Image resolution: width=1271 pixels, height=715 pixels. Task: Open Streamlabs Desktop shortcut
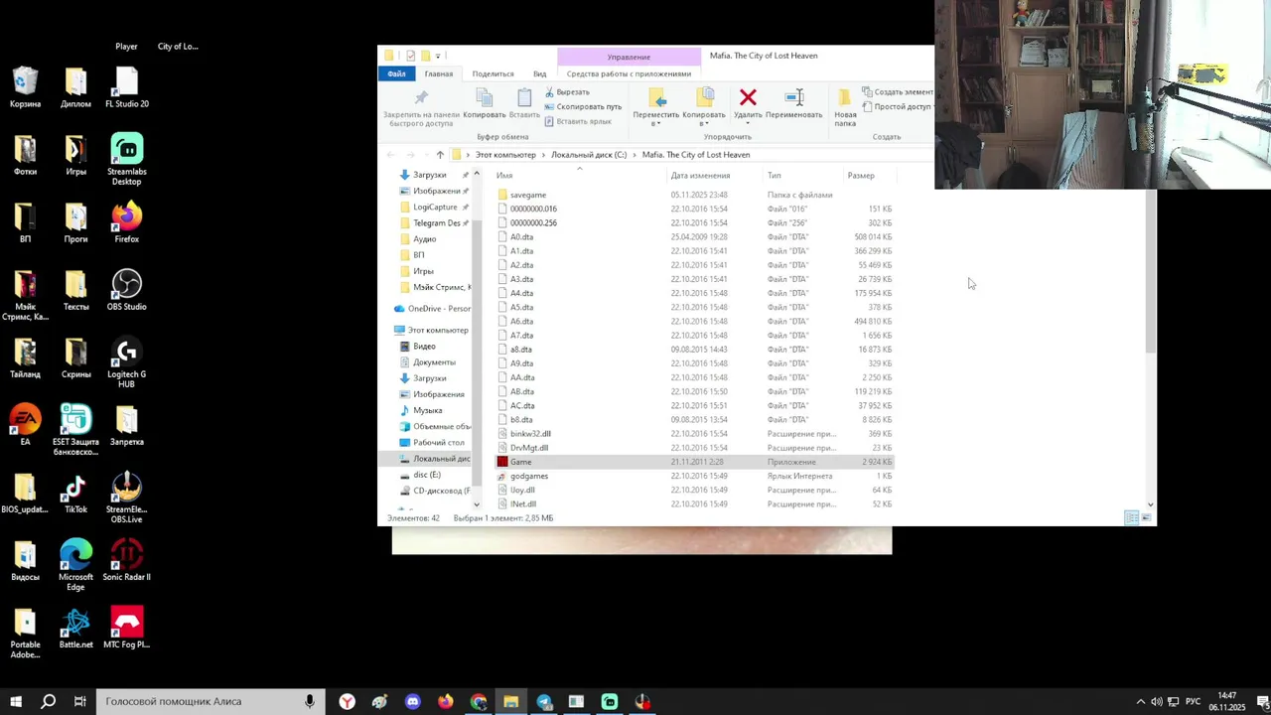[x=126, y=160]
